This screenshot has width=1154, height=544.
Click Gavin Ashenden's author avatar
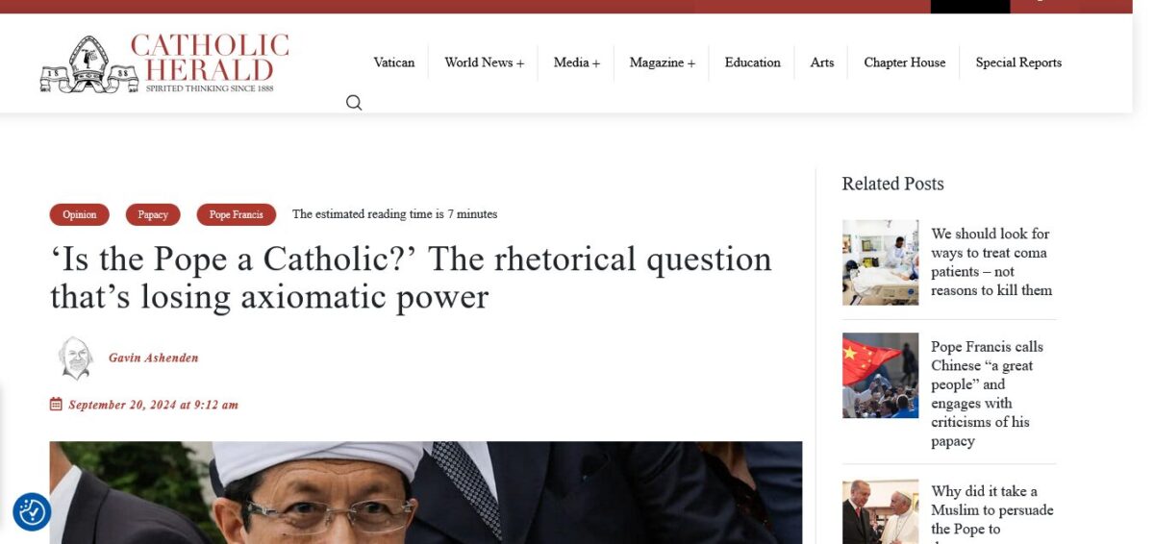pos(75,358)
